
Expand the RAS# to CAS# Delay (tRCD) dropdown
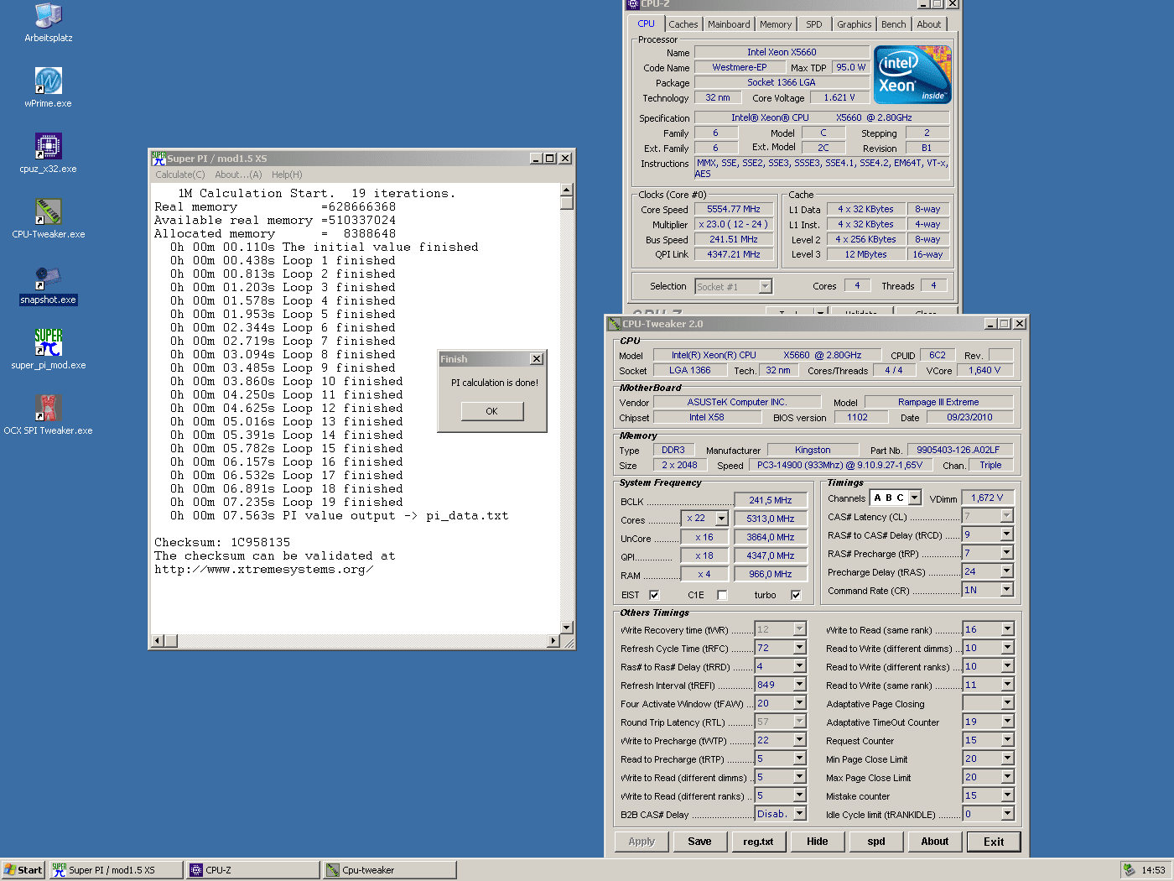pyautogui.click(x=1007, y=534)
